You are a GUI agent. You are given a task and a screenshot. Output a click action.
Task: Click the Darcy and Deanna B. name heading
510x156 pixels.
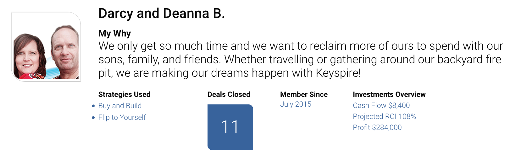click(162, 14)
